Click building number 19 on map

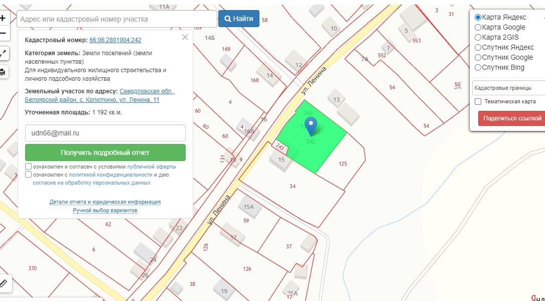(x=224, y=291)
